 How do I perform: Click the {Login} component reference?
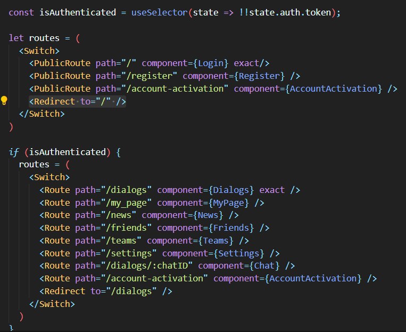pos(211,63)
